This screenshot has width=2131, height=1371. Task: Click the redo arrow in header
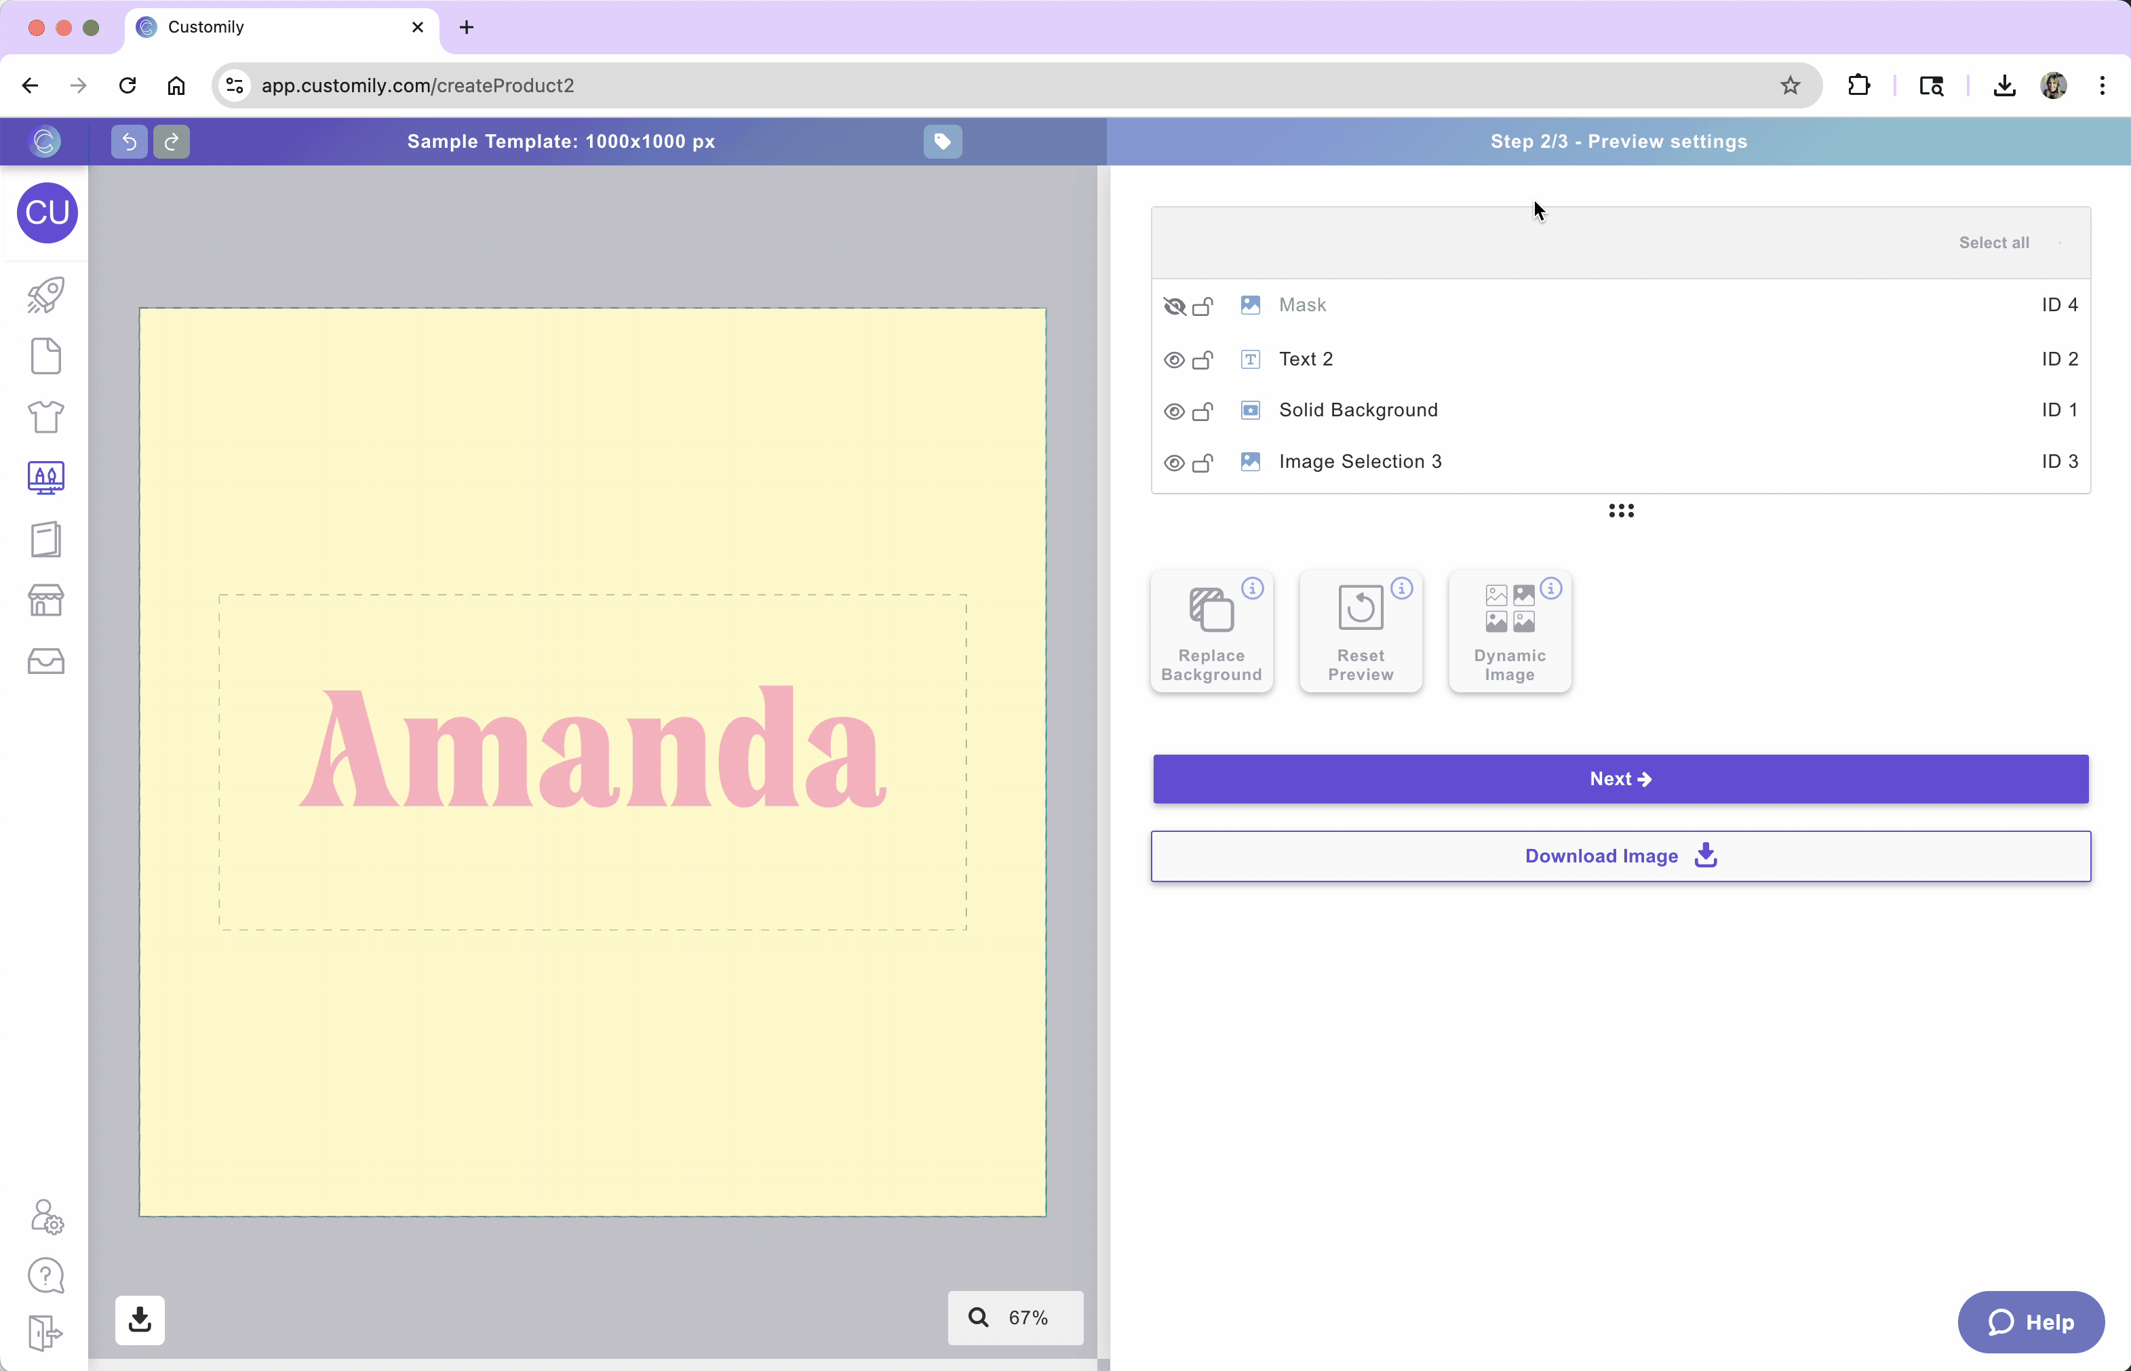tap(172, 142)
